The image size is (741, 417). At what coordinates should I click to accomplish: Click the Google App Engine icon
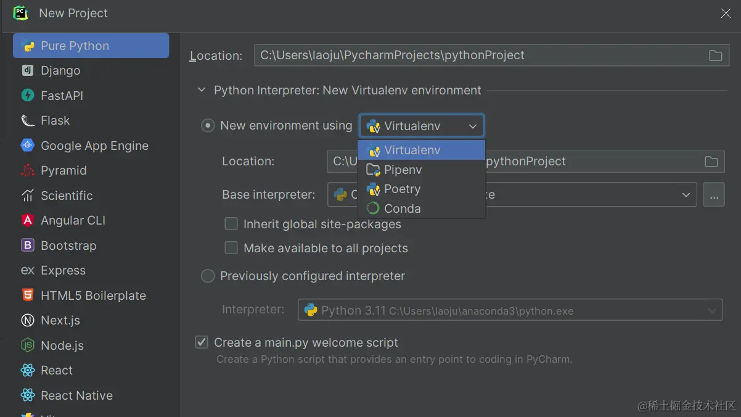pyautogui.click(x=28, y=146)
